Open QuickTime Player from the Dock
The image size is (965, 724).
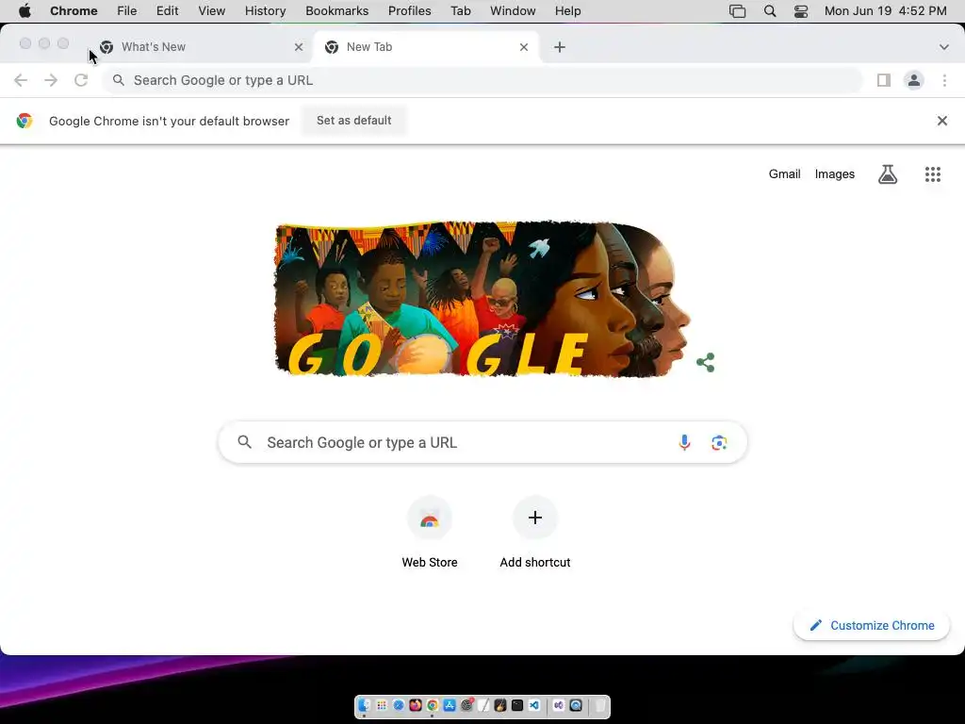pyautogui.click(x=576, y=705)
